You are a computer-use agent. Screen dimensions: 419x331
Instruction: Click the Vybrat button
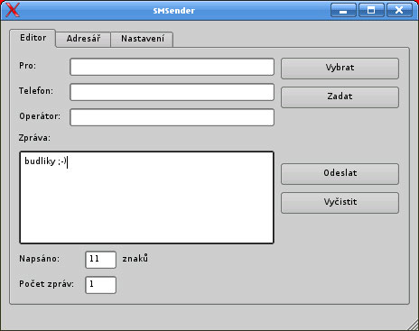[x=340, y=69]
